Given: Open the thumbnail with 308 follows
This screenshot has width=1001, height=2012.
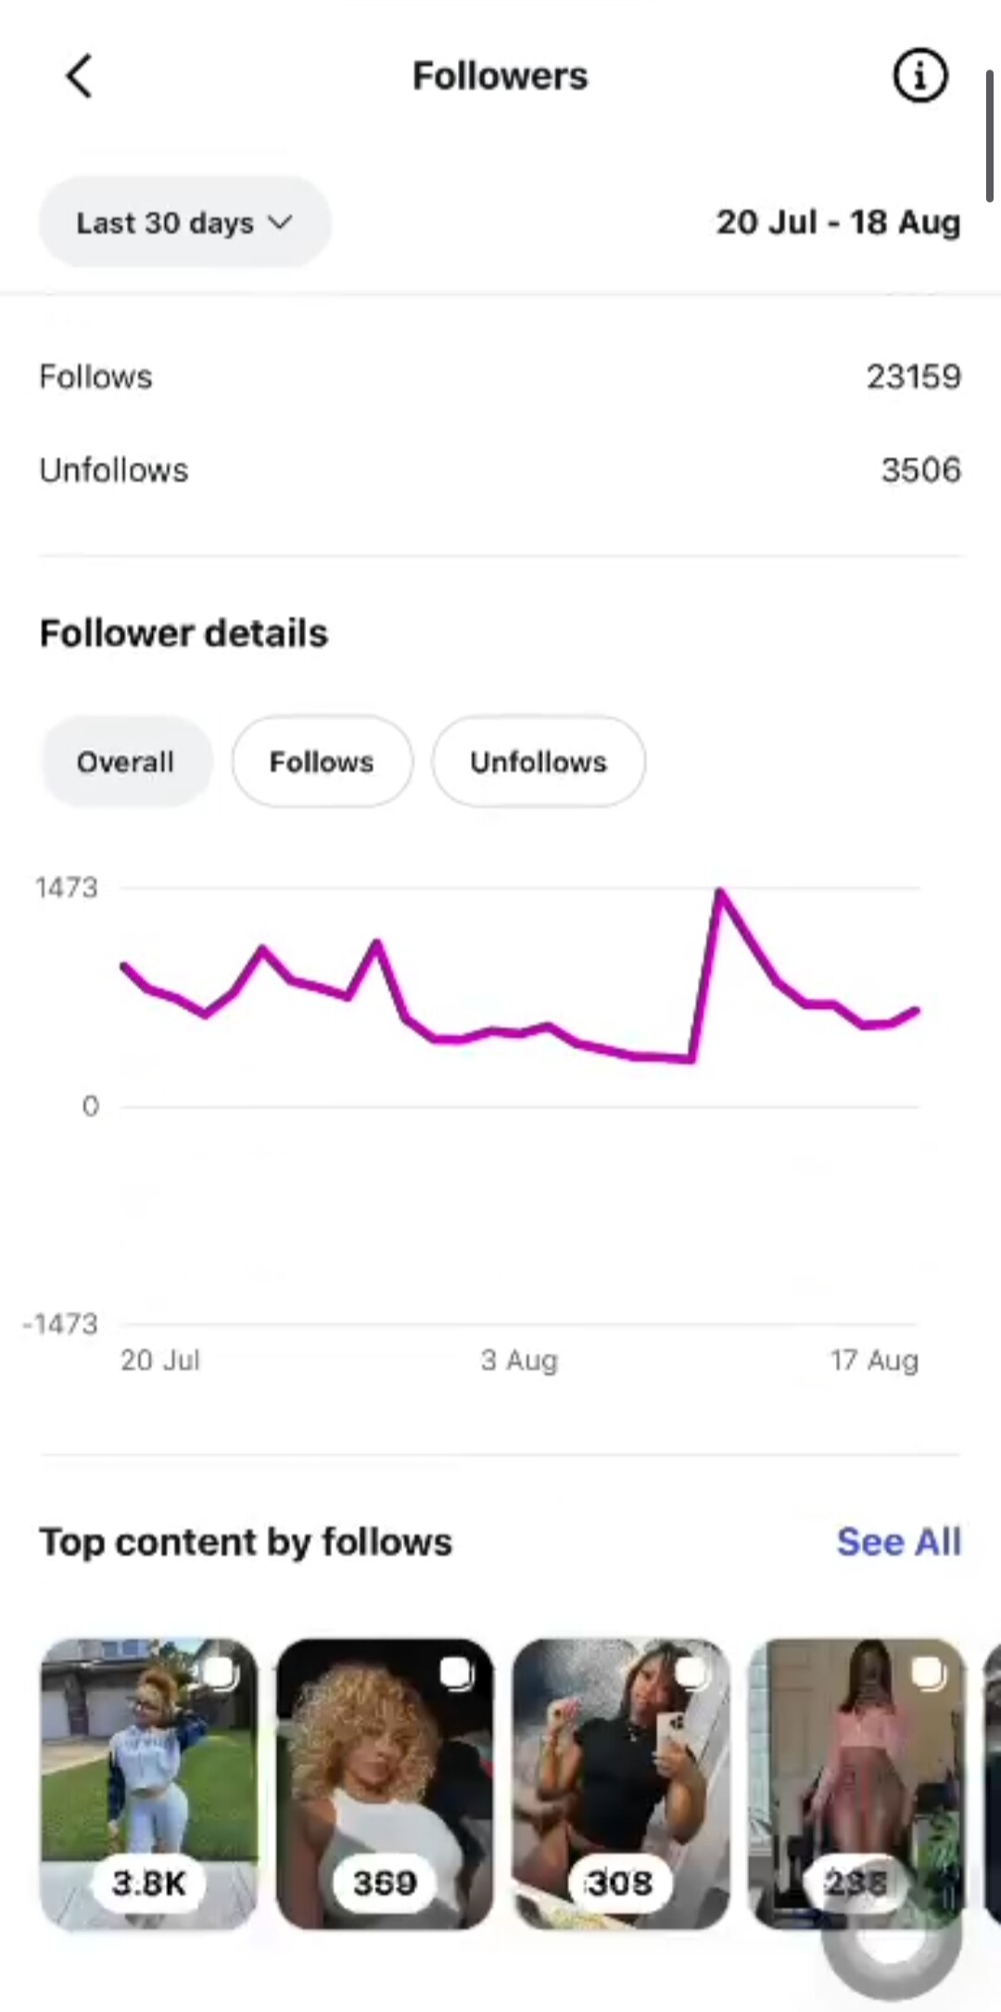Looking at the screenshot, I should coord(621,1784).
